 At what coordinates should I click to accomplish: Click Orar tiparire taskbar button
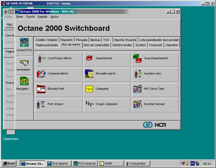59,164
